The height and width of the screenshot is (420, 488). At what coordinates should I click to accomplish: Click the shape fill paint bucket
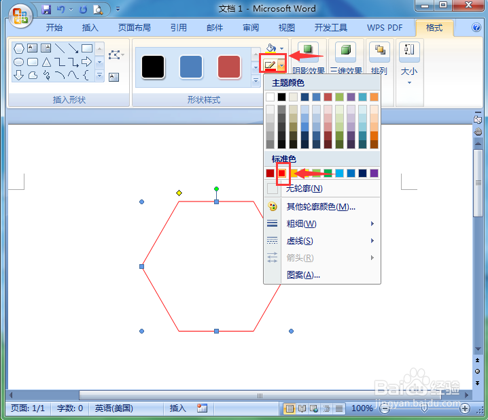pos(271,48)
